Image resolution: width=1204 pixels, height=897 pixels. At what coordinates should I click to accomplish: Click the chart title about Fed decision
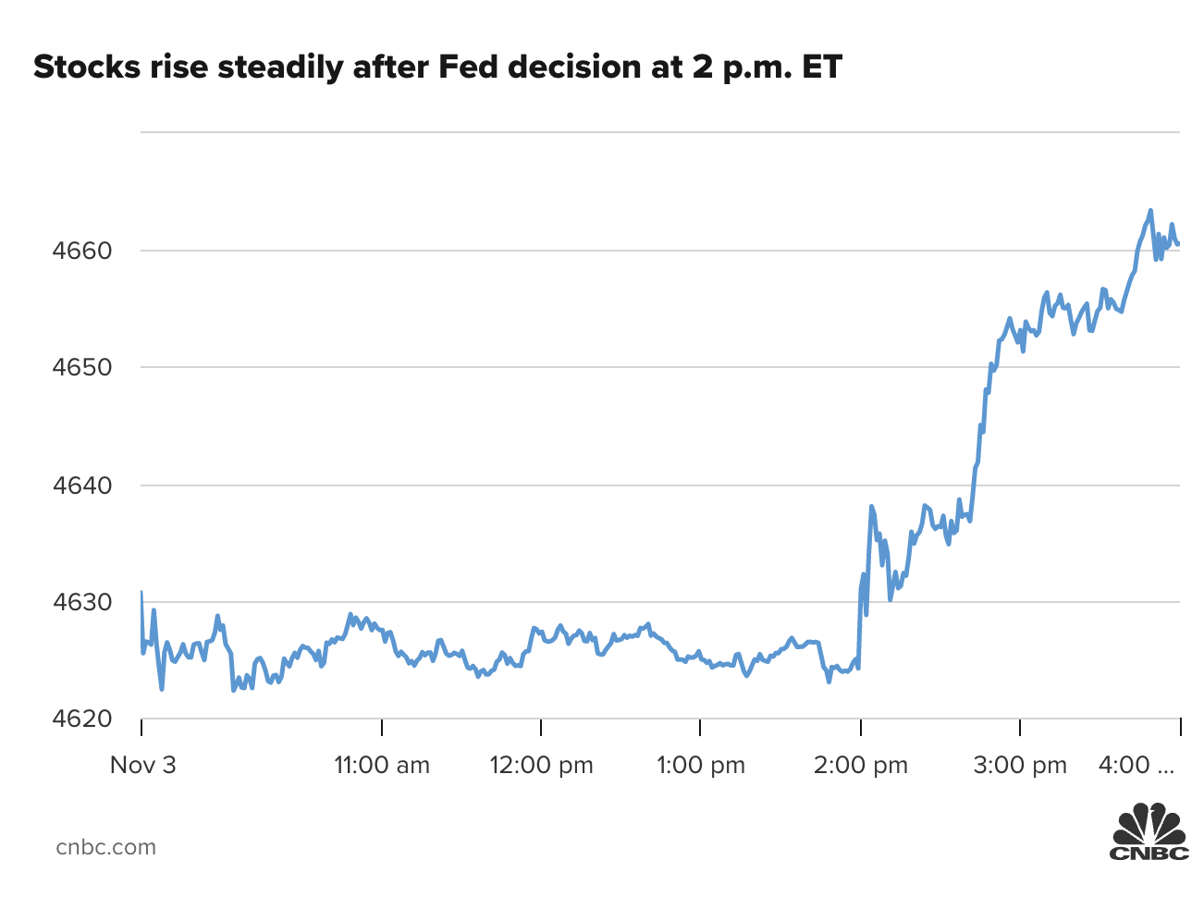(x=437, y=68)
